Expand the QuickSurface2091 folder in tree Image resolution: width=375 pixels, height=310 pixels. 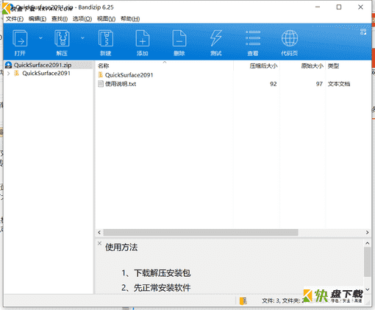9,74
